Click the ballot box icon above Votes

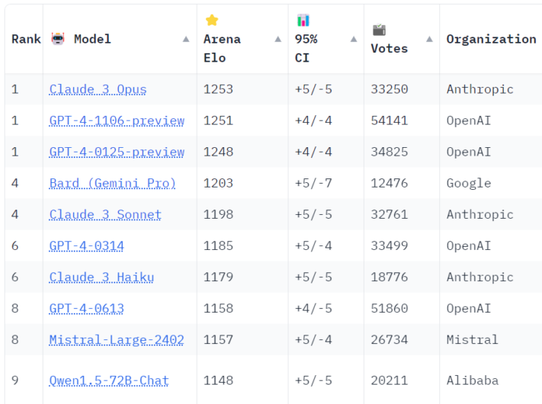(379, 30)
